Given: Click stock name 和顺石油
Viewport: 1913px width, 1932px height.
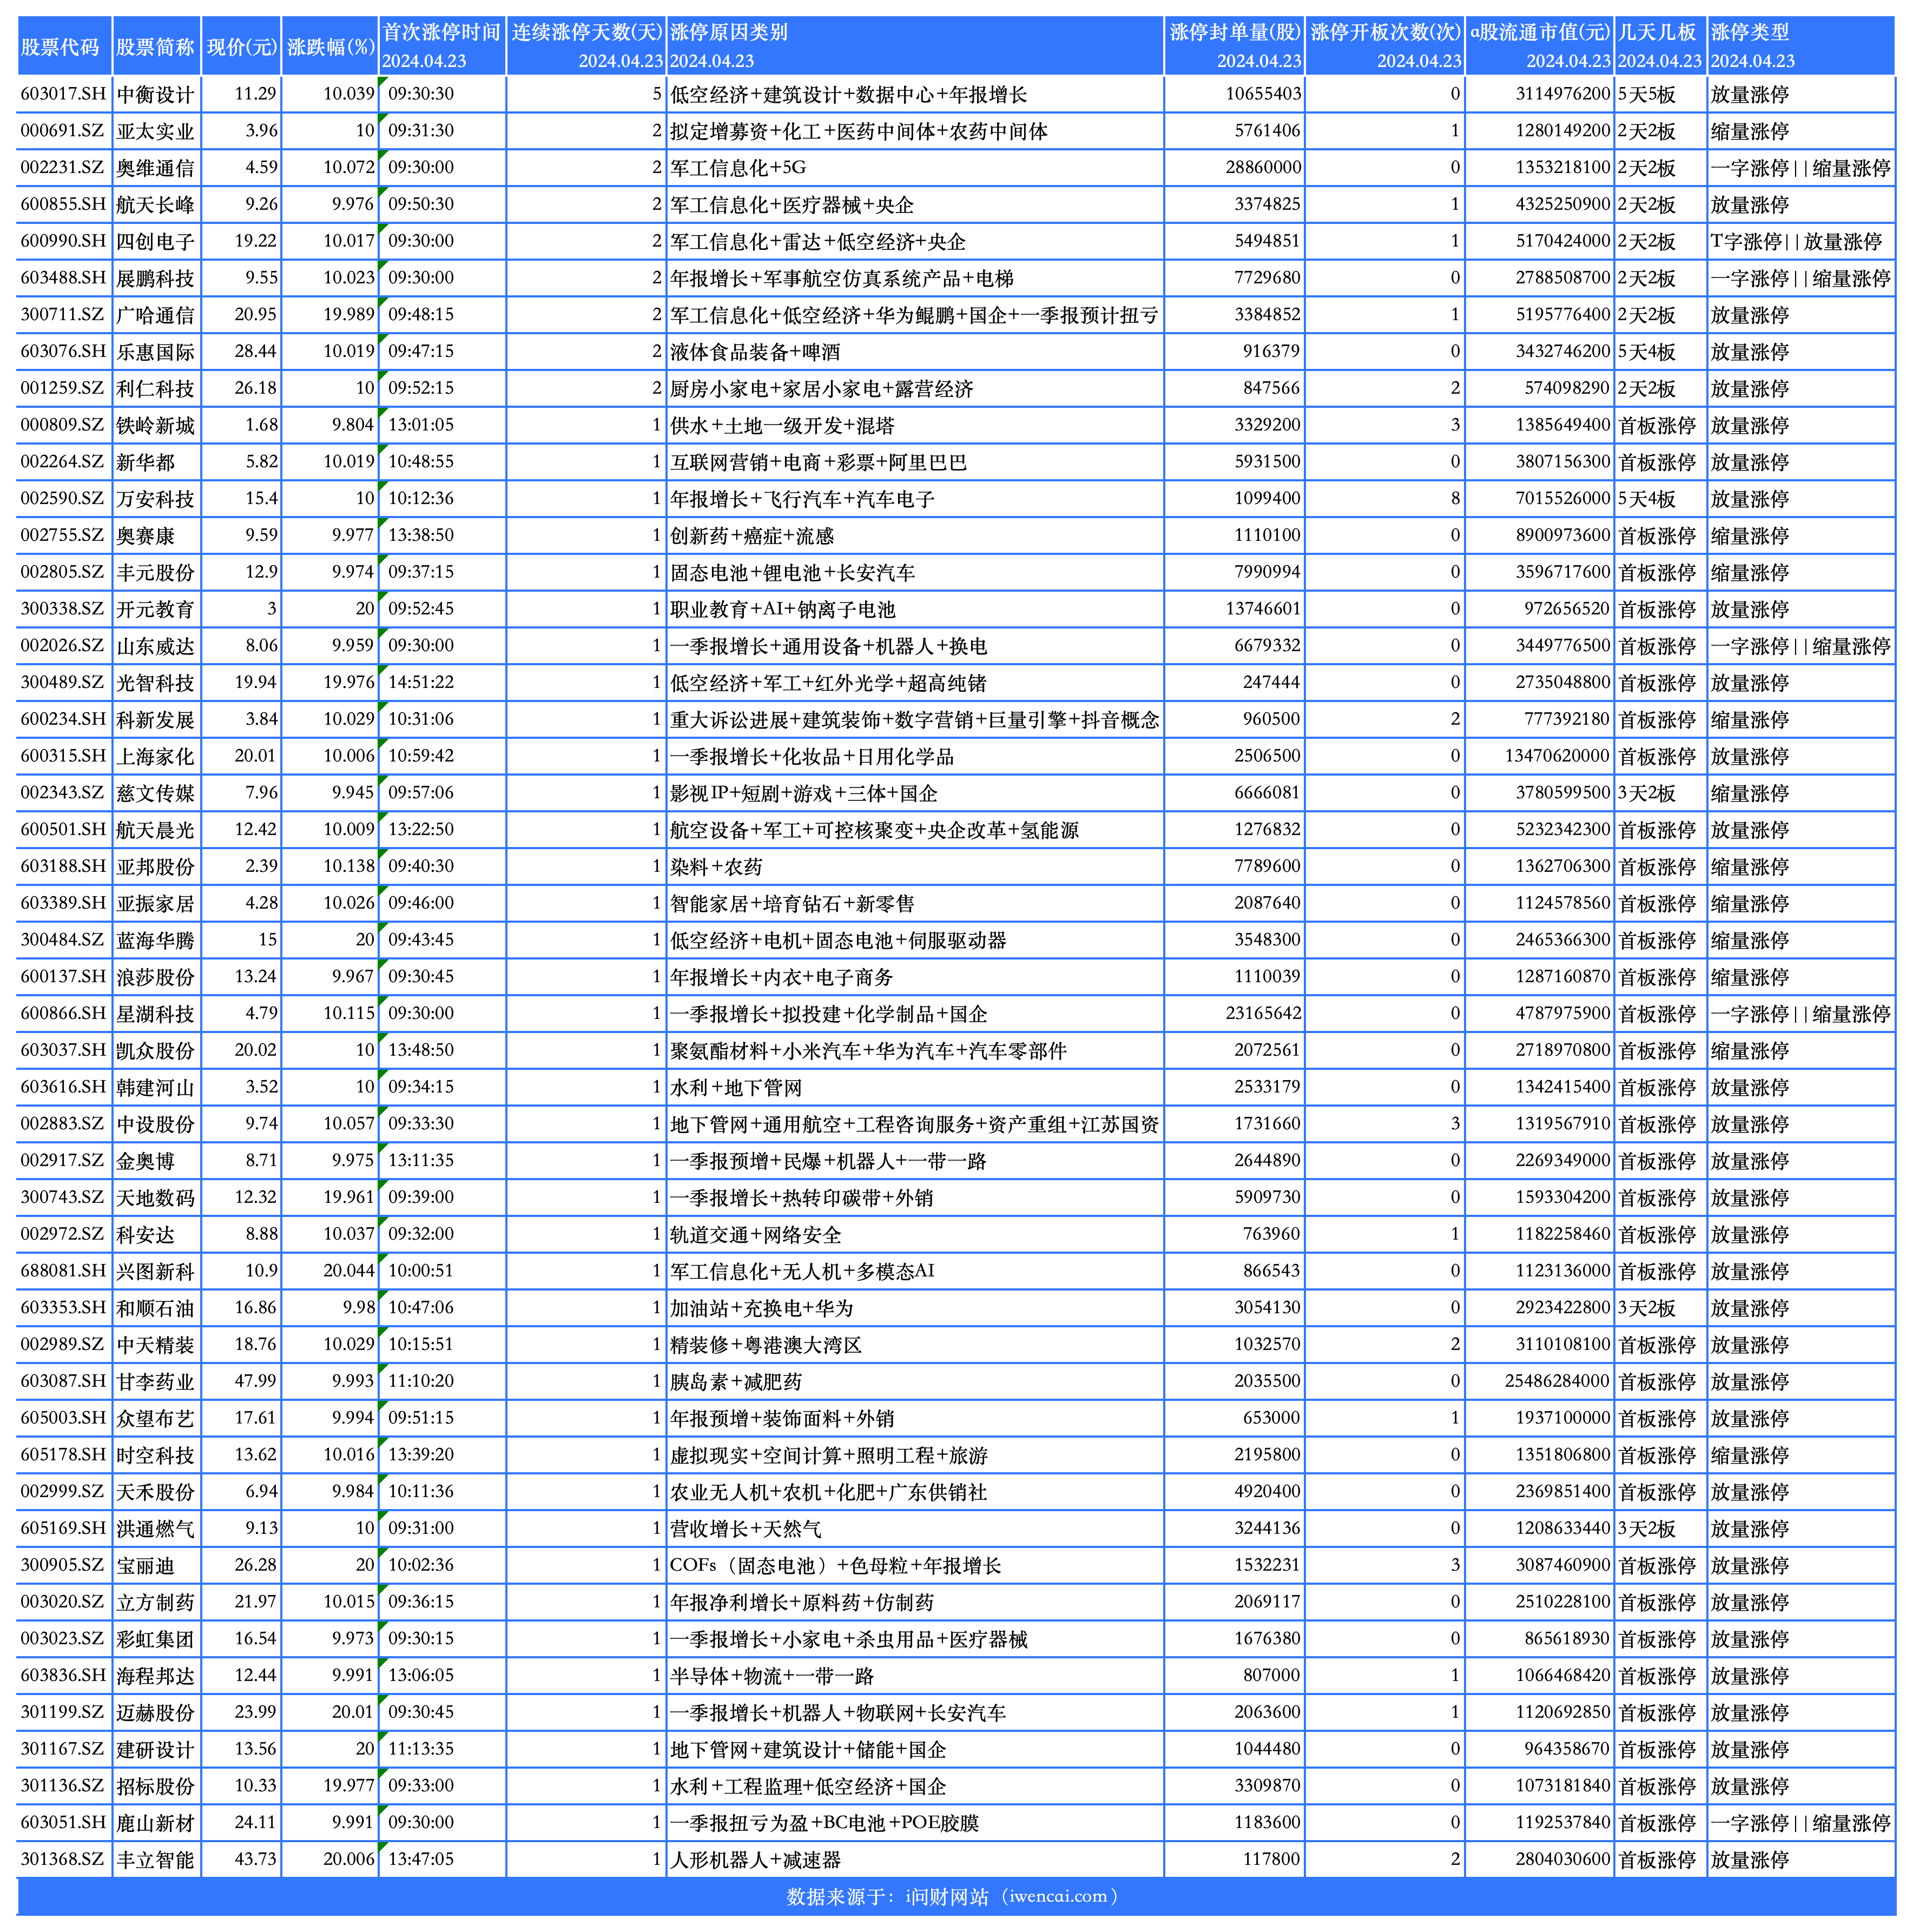Looking at the screenshot, I should click(x=155, y=1309).
